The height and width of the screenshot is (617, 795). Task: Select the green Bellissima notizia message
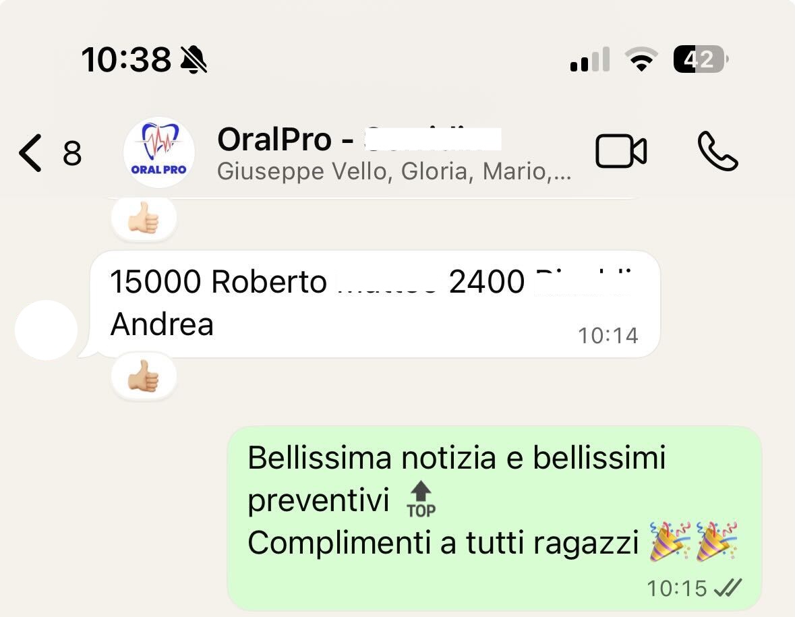tap(494, 518)
